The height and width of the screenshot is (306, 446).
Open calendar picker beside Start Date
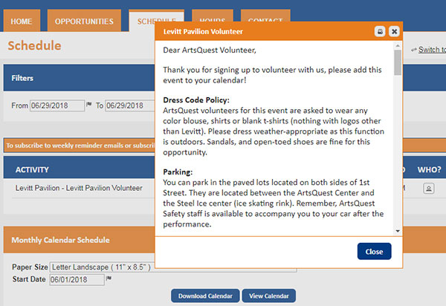click(109, 279)
